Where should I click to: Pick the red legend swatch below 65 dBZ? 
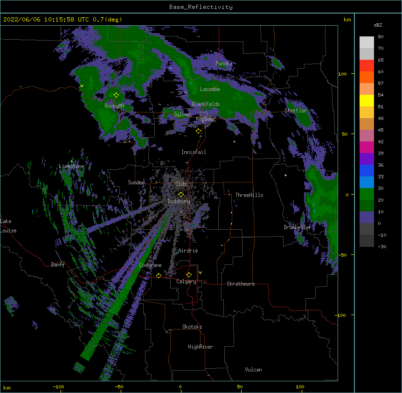coord(367,66)
